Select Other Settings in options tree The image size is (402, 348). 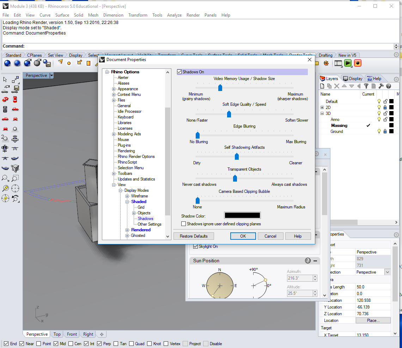click(149, 224)
